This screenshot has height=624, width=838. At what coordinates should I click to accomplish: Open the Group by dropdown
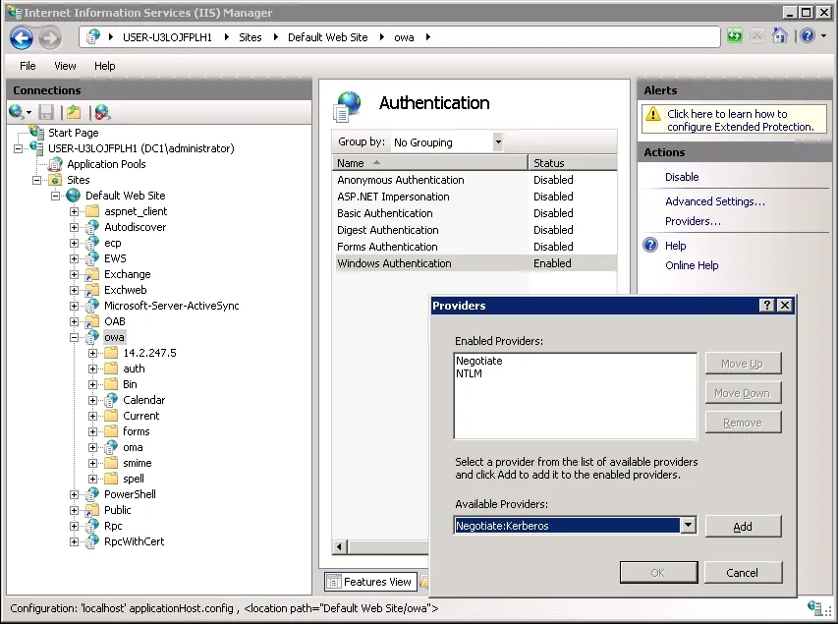(x=448, y=142)
